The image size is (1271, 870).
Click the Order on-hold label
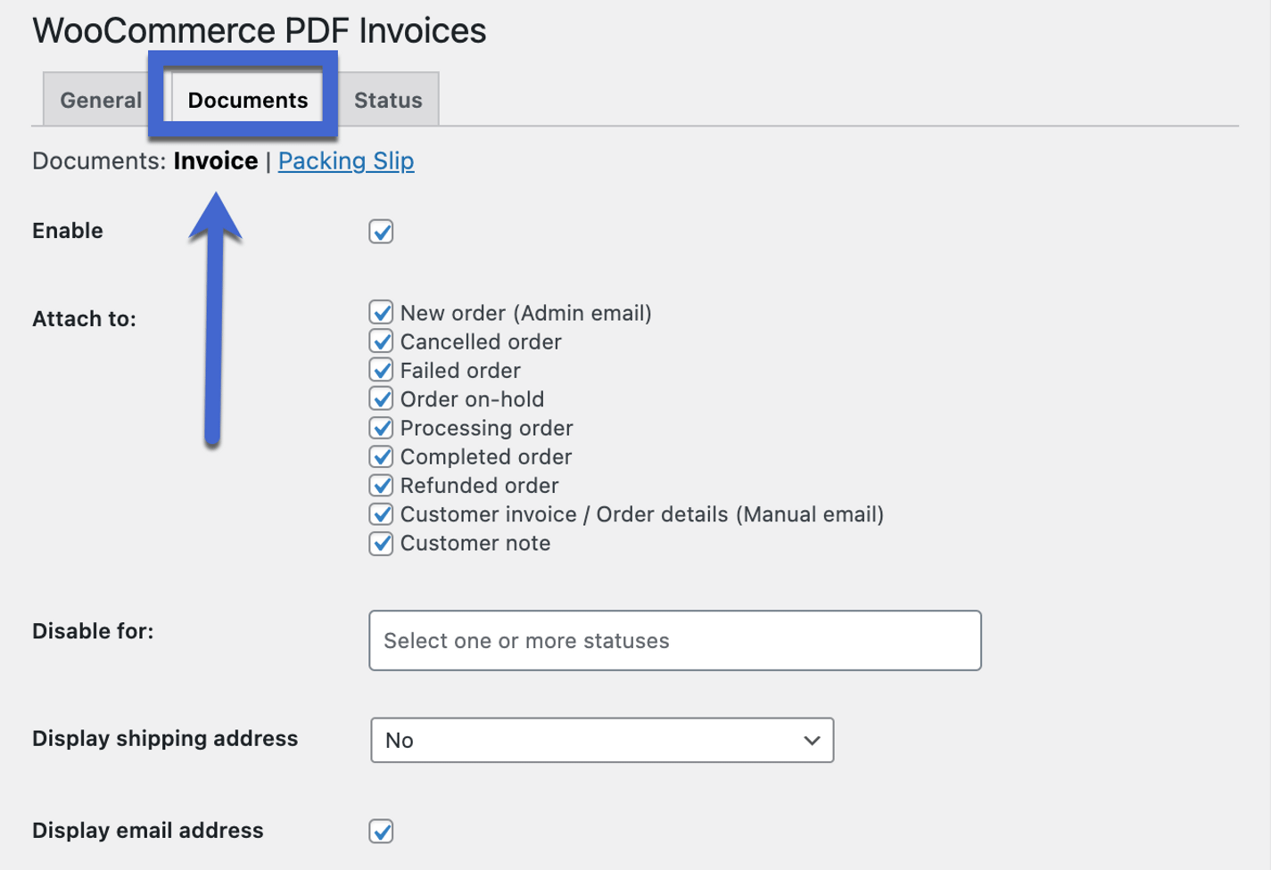(x=473, y=398)
